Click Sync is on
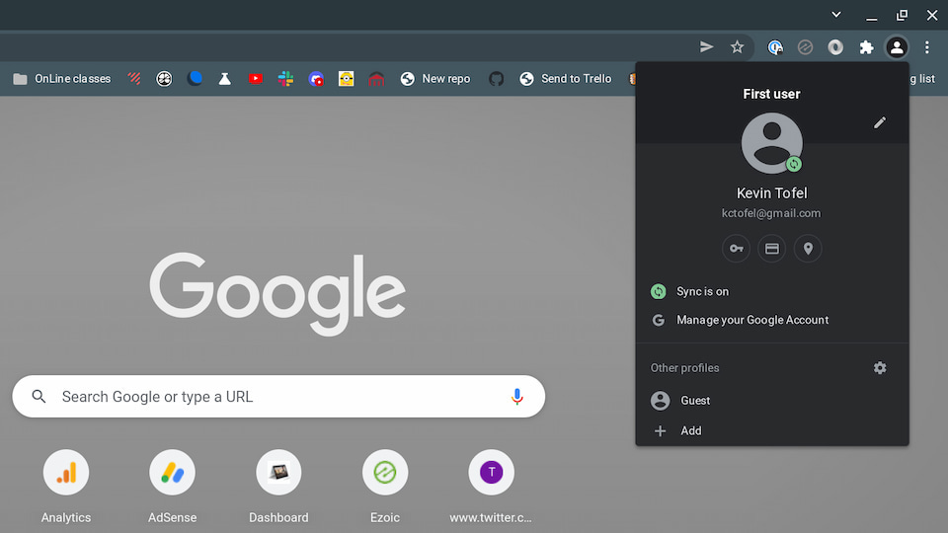948x533 pixels. 771,291
